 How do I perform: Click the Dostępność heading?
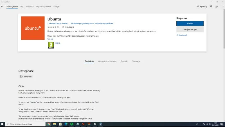(26, 71)
